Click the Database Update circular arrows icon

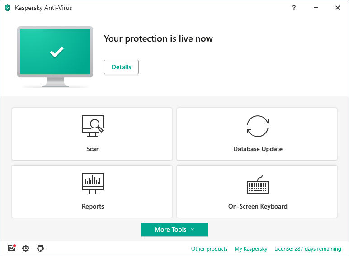click(x=258, y=126)
